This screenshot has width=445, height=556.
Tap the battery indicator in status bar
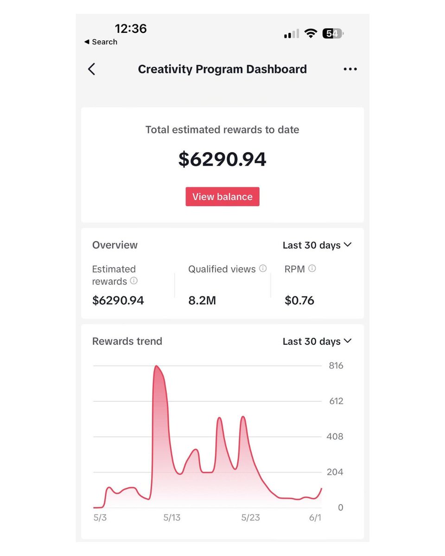coord(333,33)
